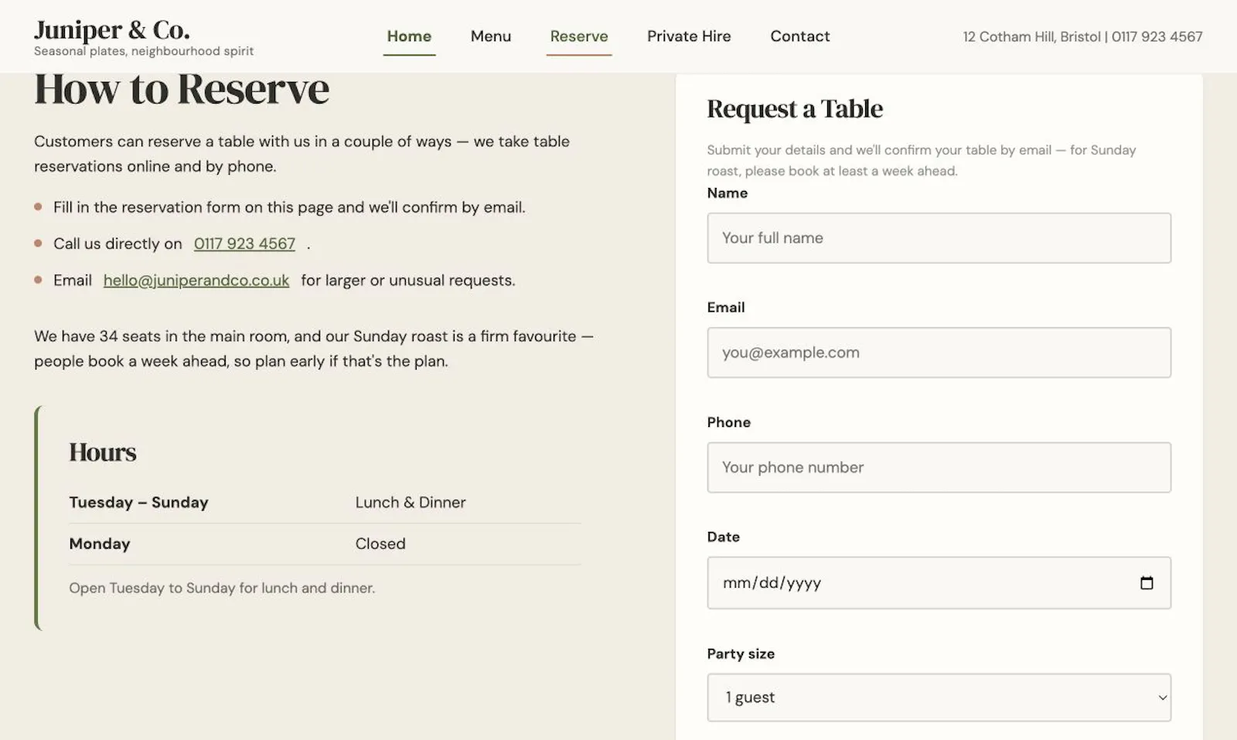Call the 0117 923 4567 phone link
The width and height of the screenshot is (1237, 740).
coord(244,244)
